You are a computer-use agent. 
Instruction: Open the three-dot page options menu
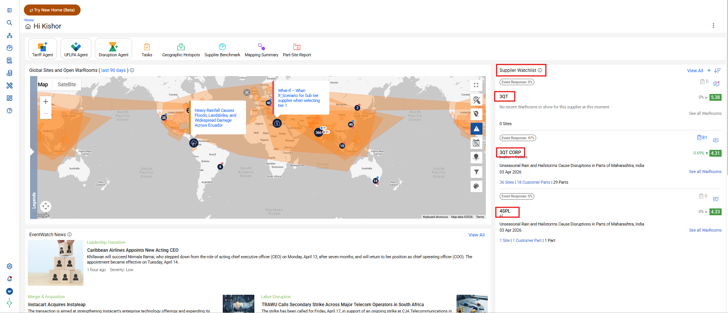point(713,25)
